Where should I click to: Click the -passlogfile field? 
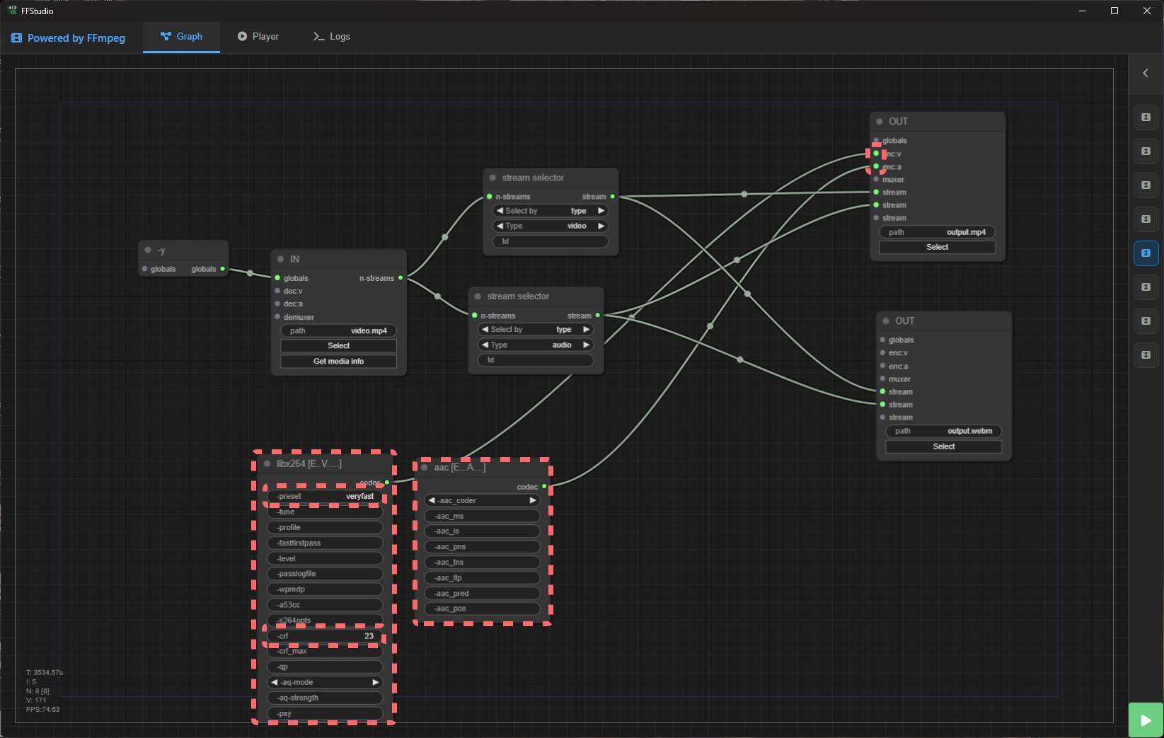point(325,574)
